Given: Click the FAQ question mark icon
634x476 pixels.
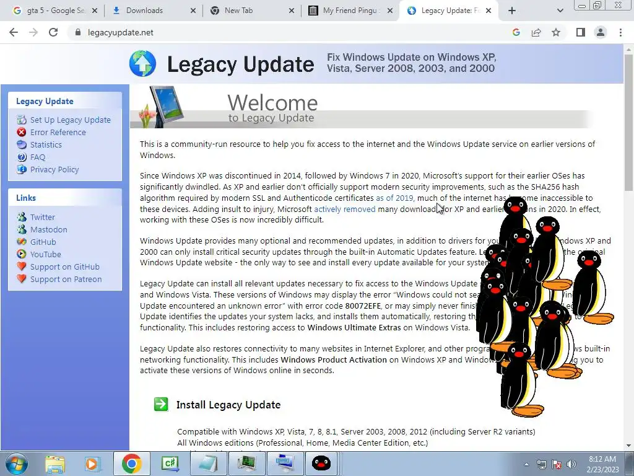Looking at the screenshot, I should [x=22, y=157].
